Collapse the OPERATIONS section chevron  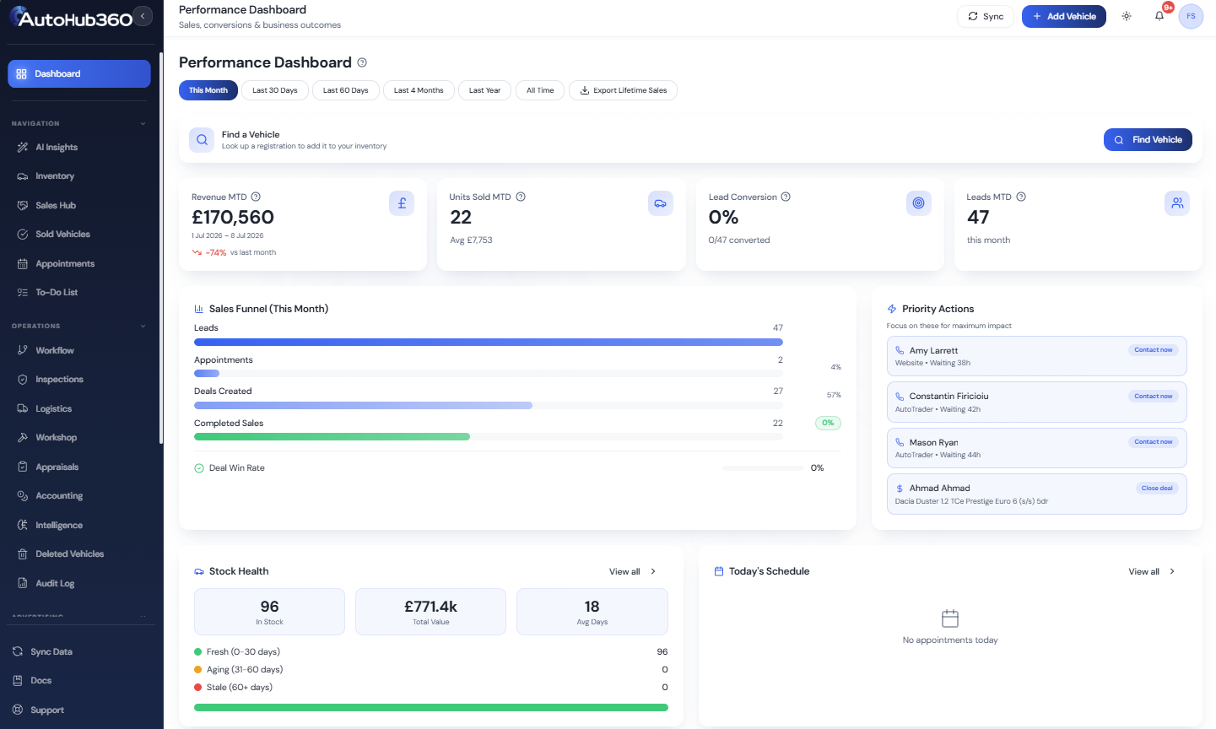143,327
